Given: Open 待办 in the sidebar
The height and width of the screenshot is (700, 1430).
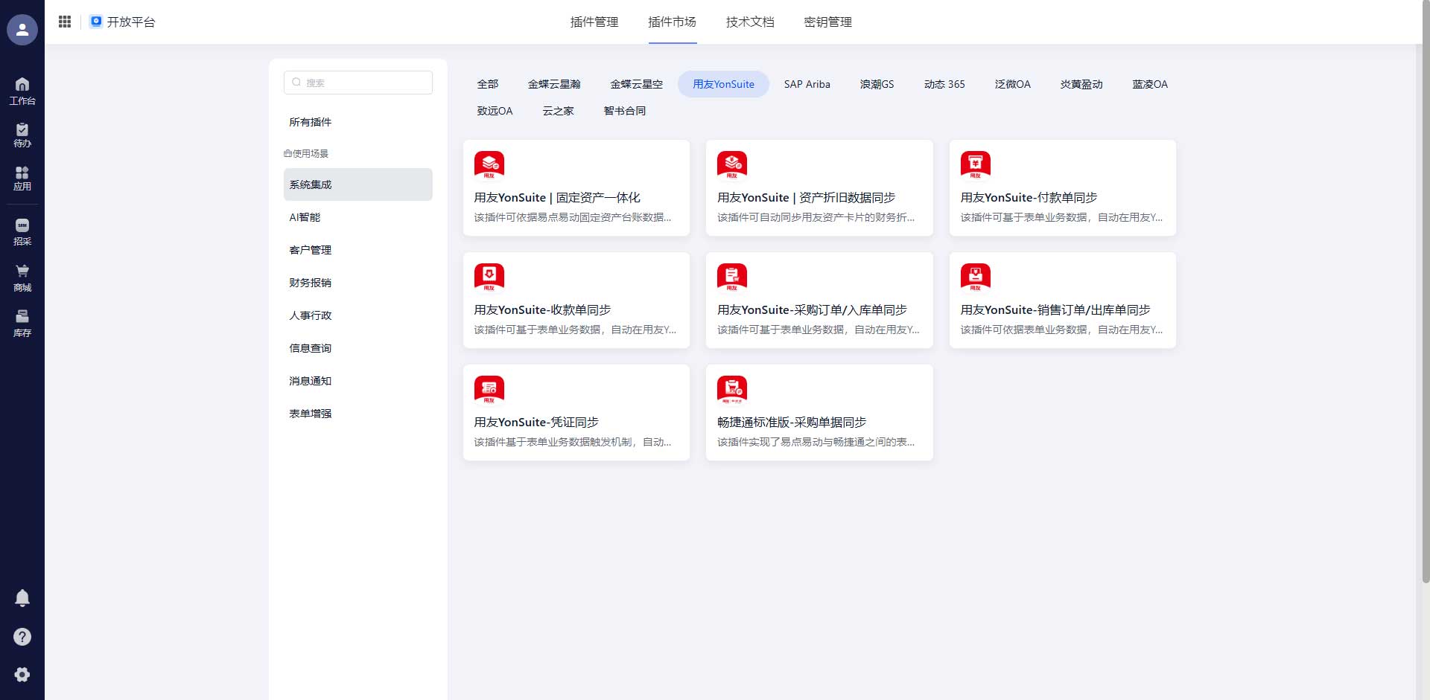Looking at the screenshot, I should (x=22, y=135).
